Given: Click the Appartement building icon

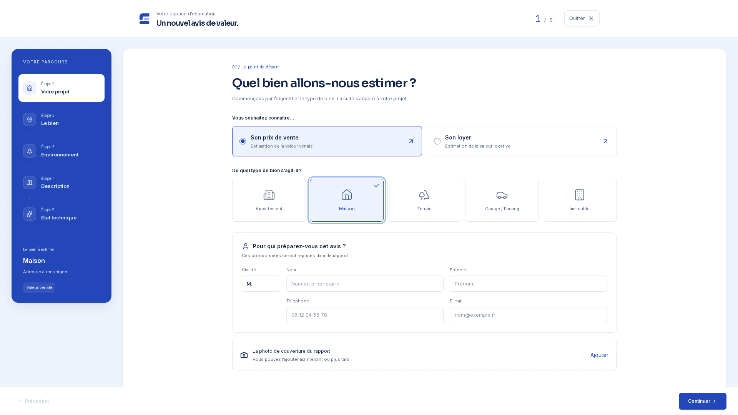Looking at the screenshot, I should pos(269,195).
